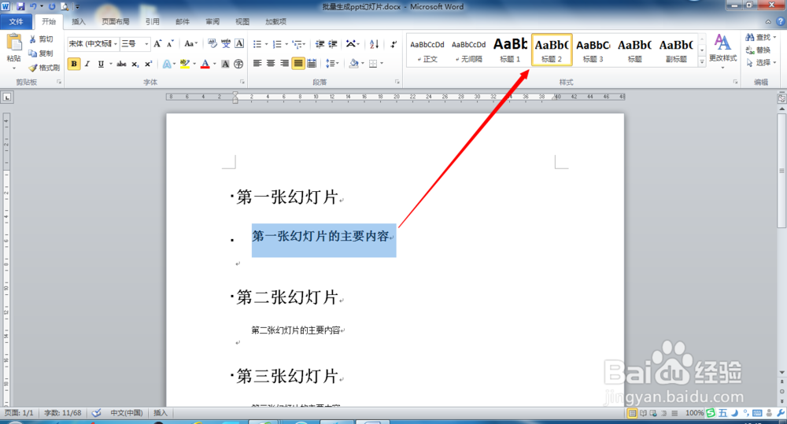Switch to the Review (审阅) tab
Viewport: 787px width, 424px height.
tap(212, 21)
